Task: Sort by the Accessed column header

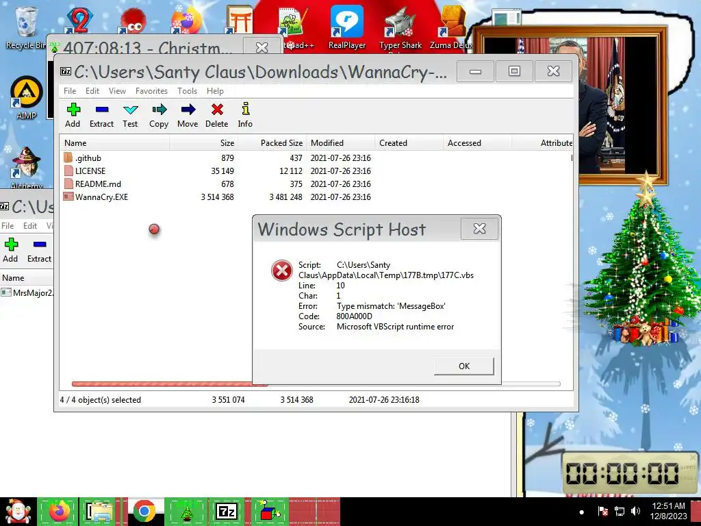Action: [x=477, y=142]
